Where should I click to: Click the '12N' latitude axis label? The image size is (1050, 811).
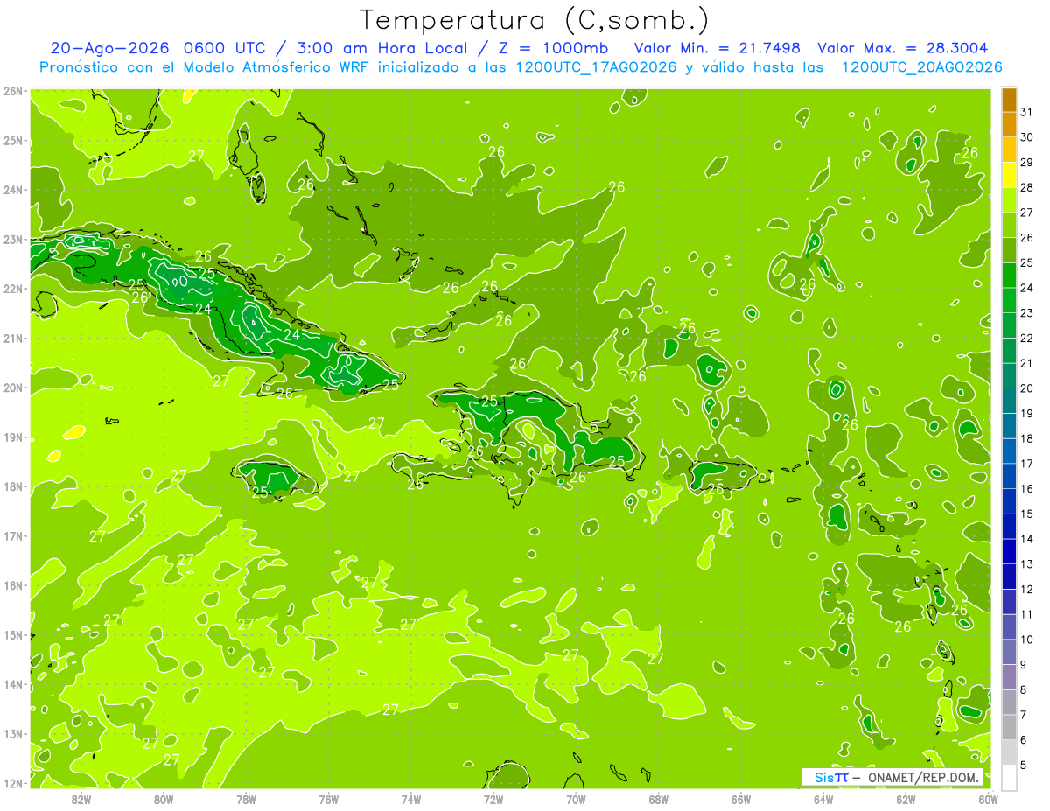tap(13, 783)
